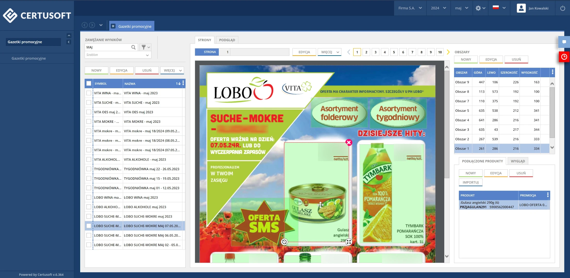Open settings gear menu
This screenshot has height=278, width=570.
tap(480, 8)
